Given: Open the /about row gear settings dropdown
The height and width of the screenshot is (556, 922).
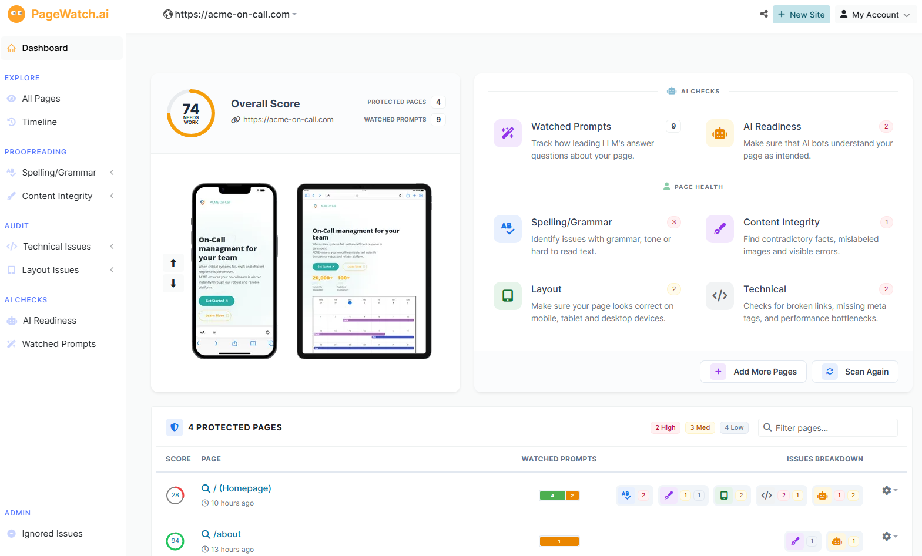Looking at the screenshot, I should [890, 537].
